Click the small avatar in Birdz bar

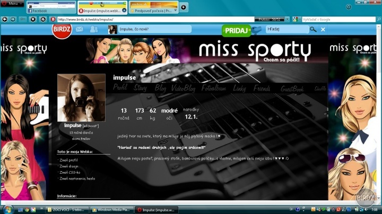point(112,30)
